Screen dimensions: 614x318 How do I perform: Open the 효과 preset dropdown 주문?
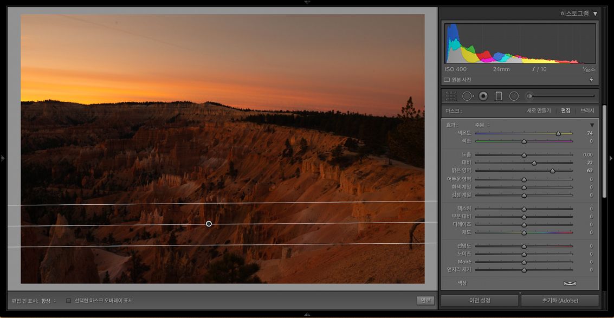pos(482,125)
